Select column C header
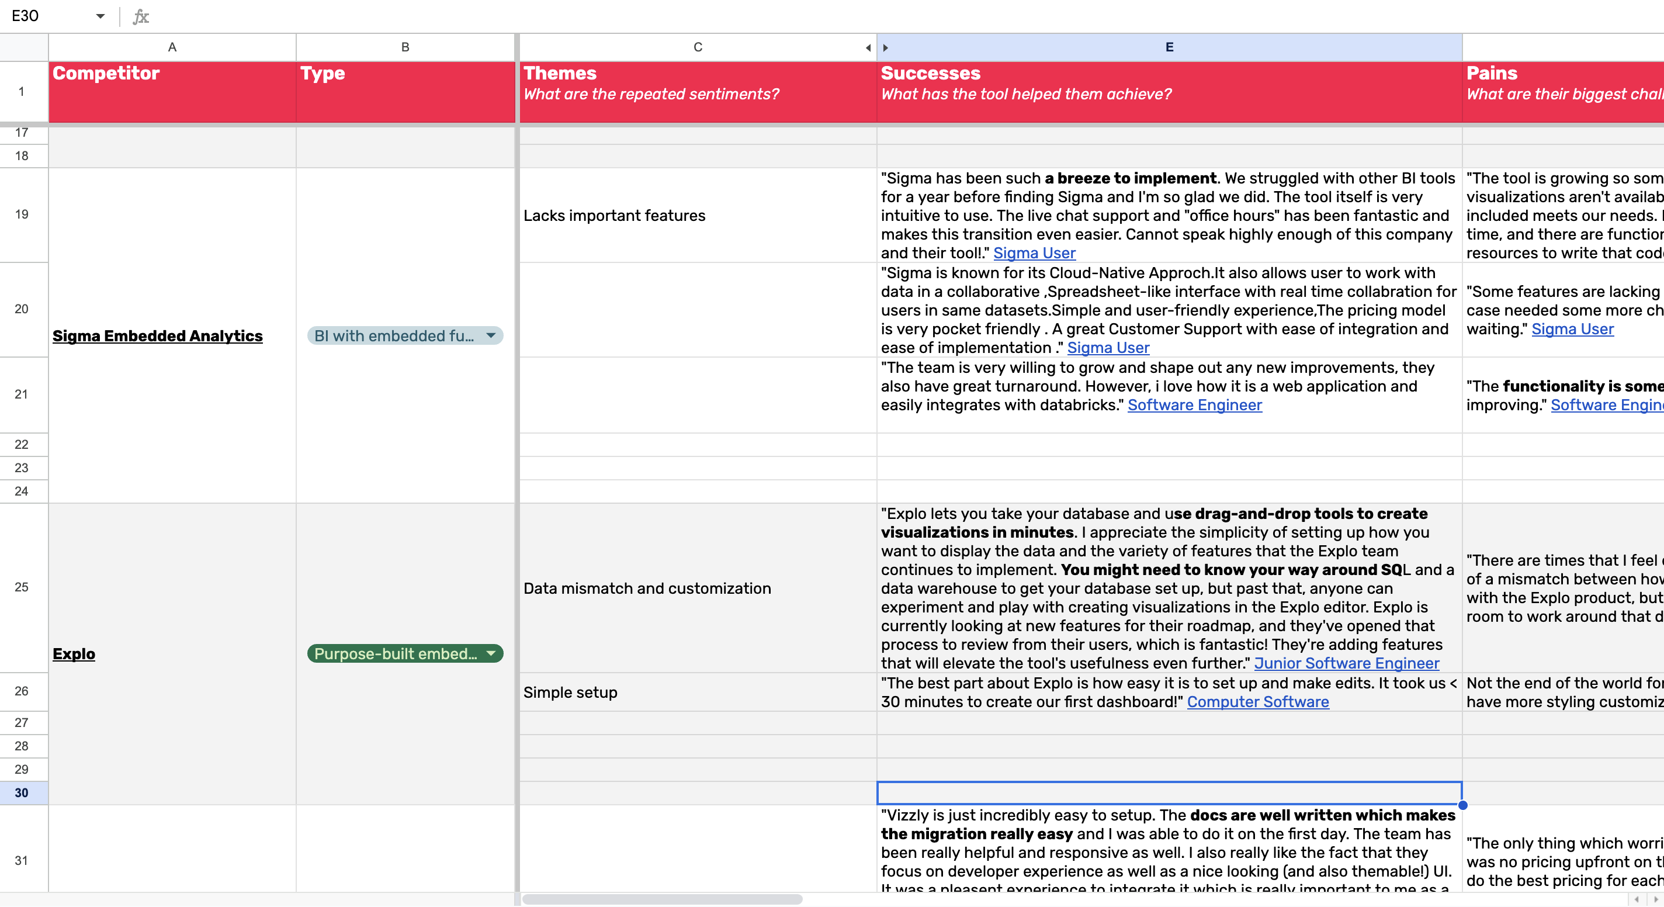The image size is (1664, 907). coord(698,47)
